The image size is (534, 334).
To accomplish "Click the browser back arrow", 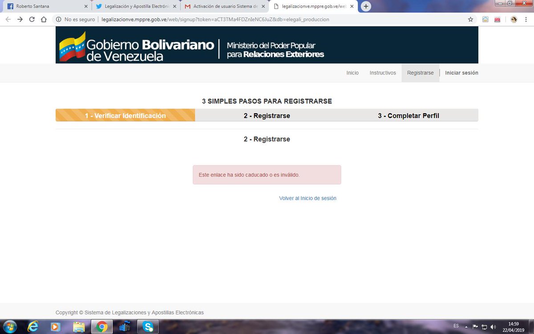I will click(x=8, y=20).
